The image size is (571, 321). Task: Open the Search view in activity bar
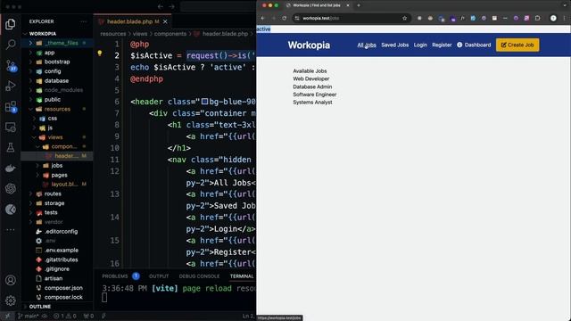(x=11, y=45)
